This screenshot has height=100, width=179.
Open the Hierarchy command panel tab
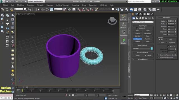point(140,14)
